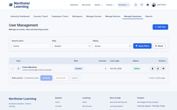
Task: Click Apply filters
Action: pyautogui.click(x=142, y=46)
